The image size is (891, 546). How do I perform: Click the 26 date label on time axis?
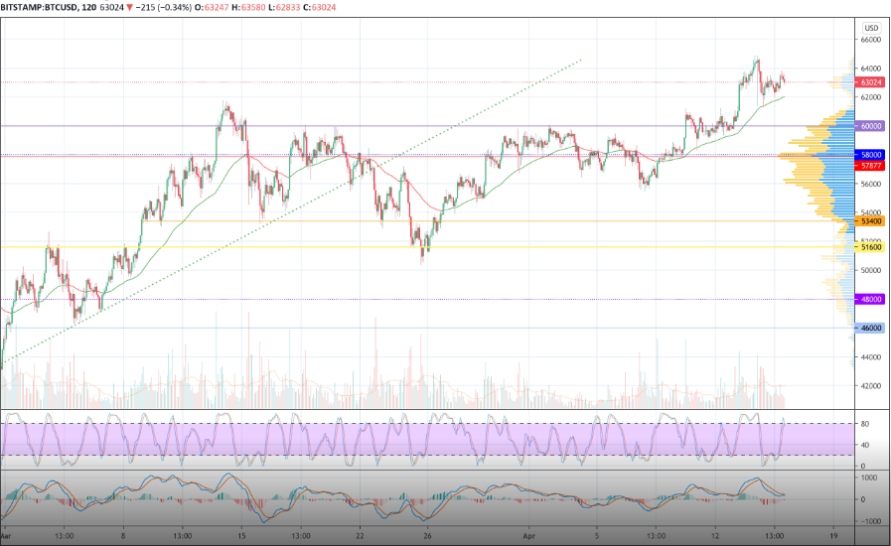[x=425, y=533]
